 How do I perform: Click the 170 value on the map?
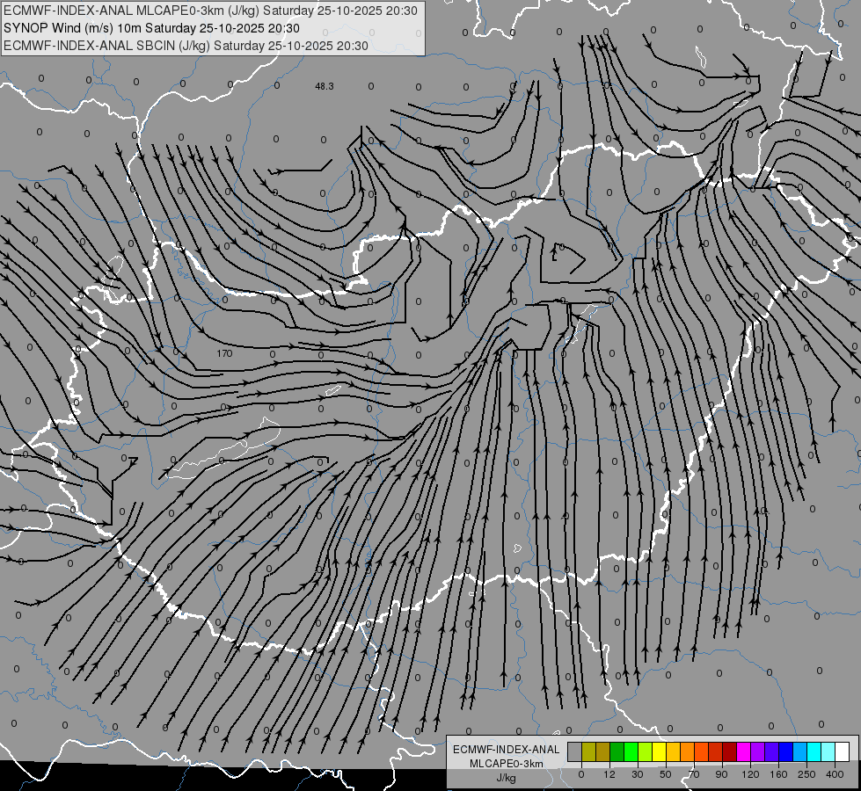pos(224,353)
